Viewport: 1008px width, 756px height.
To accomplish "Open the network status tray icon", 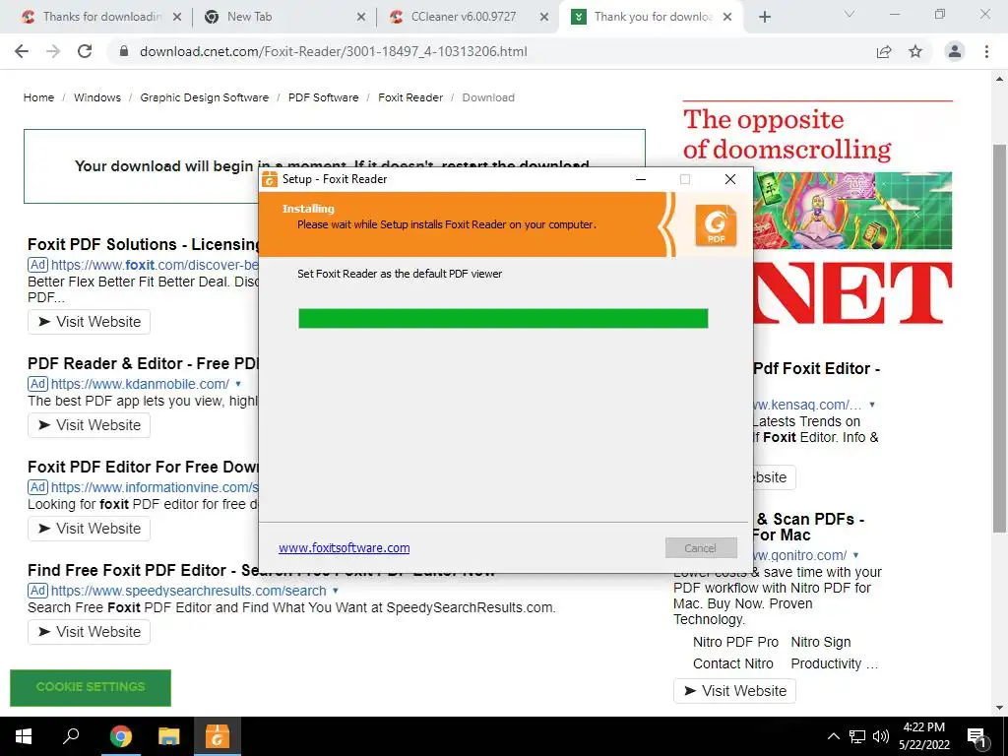I will point(857,736).
